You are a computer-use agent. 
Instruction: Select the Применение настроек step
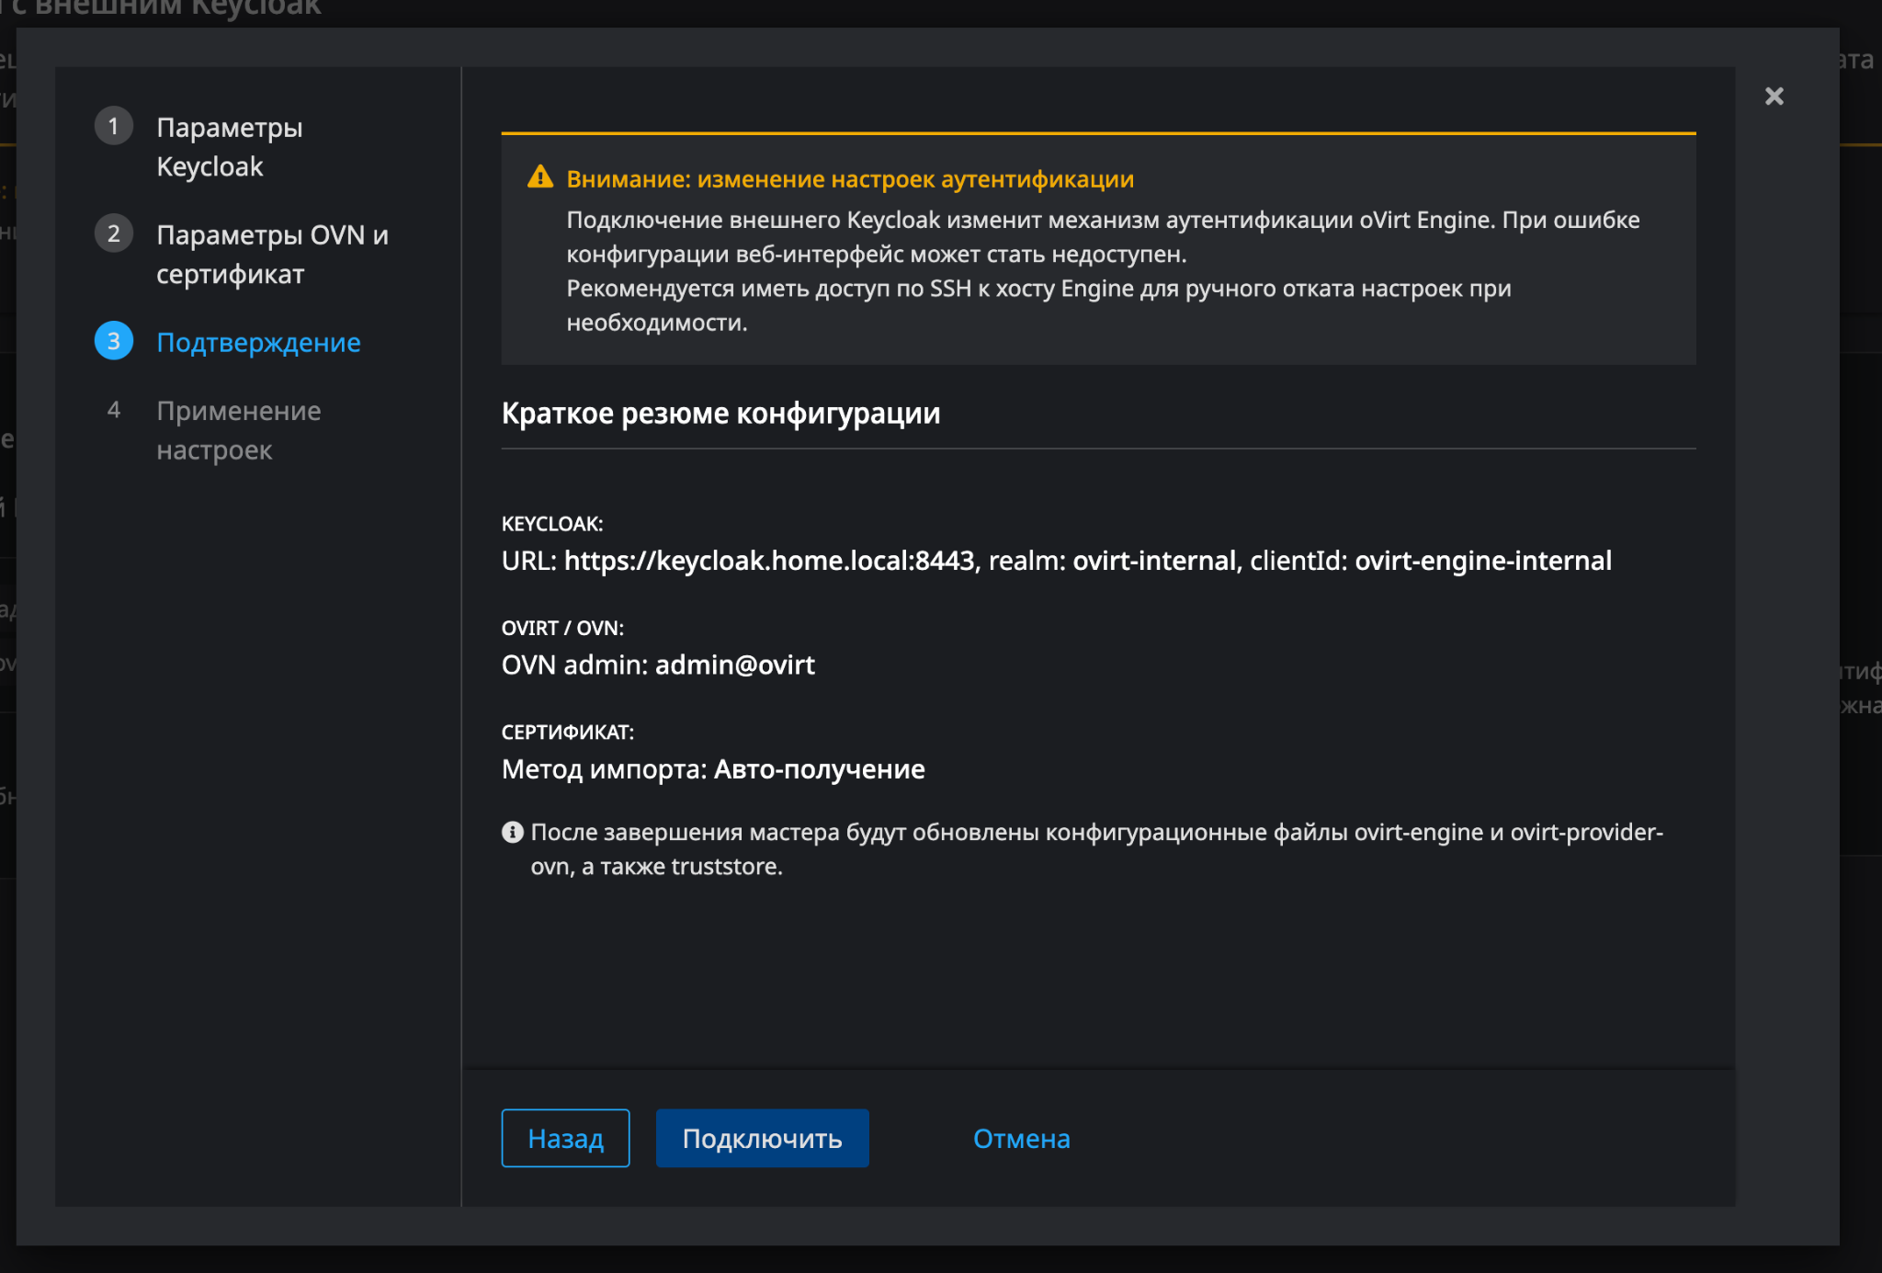238,430
